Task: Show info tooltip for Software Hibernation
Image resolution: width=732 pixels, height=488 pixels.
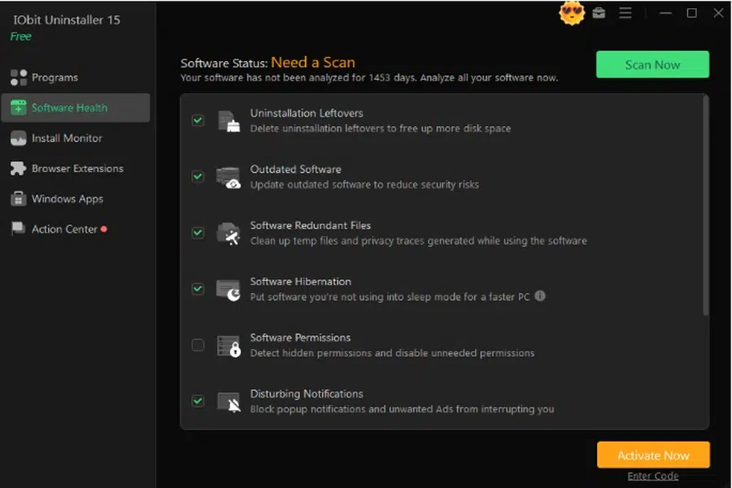Action: click(x=540, y=296)
